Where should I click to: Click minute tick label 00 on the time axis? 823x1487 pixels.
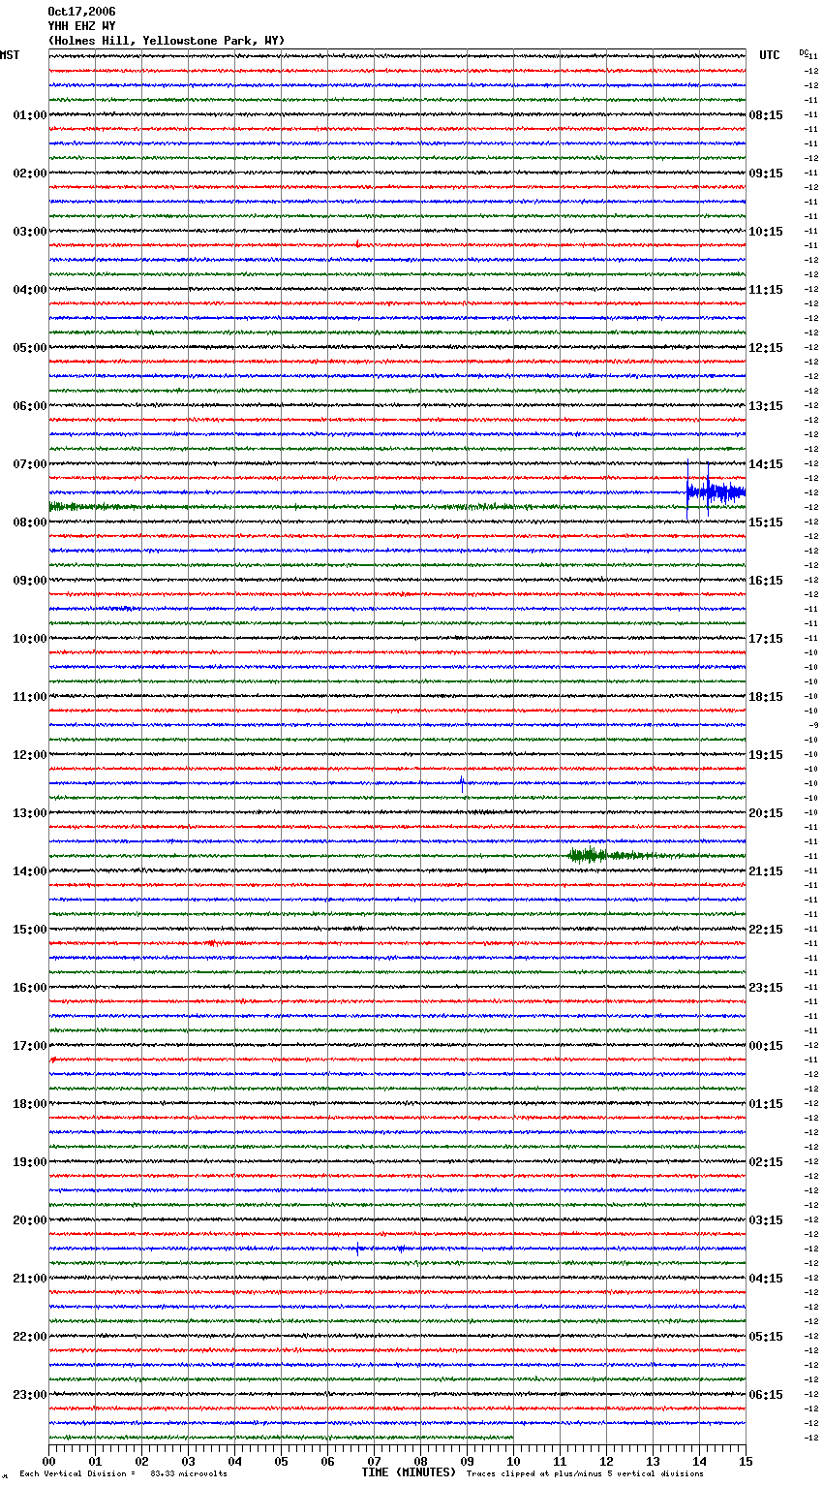pyautogui.click(x=48, y=1461)
